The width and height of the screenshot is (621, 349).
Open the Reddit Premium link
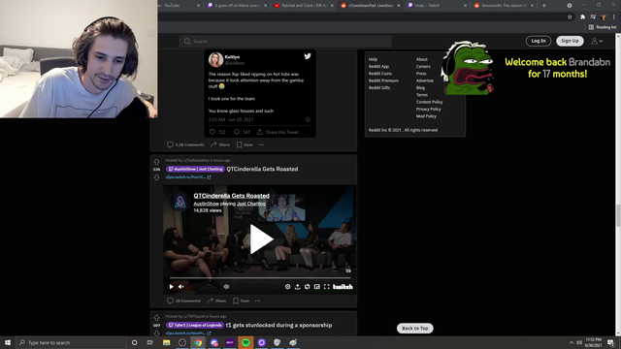pyautogui.click(x=383, y=80)
